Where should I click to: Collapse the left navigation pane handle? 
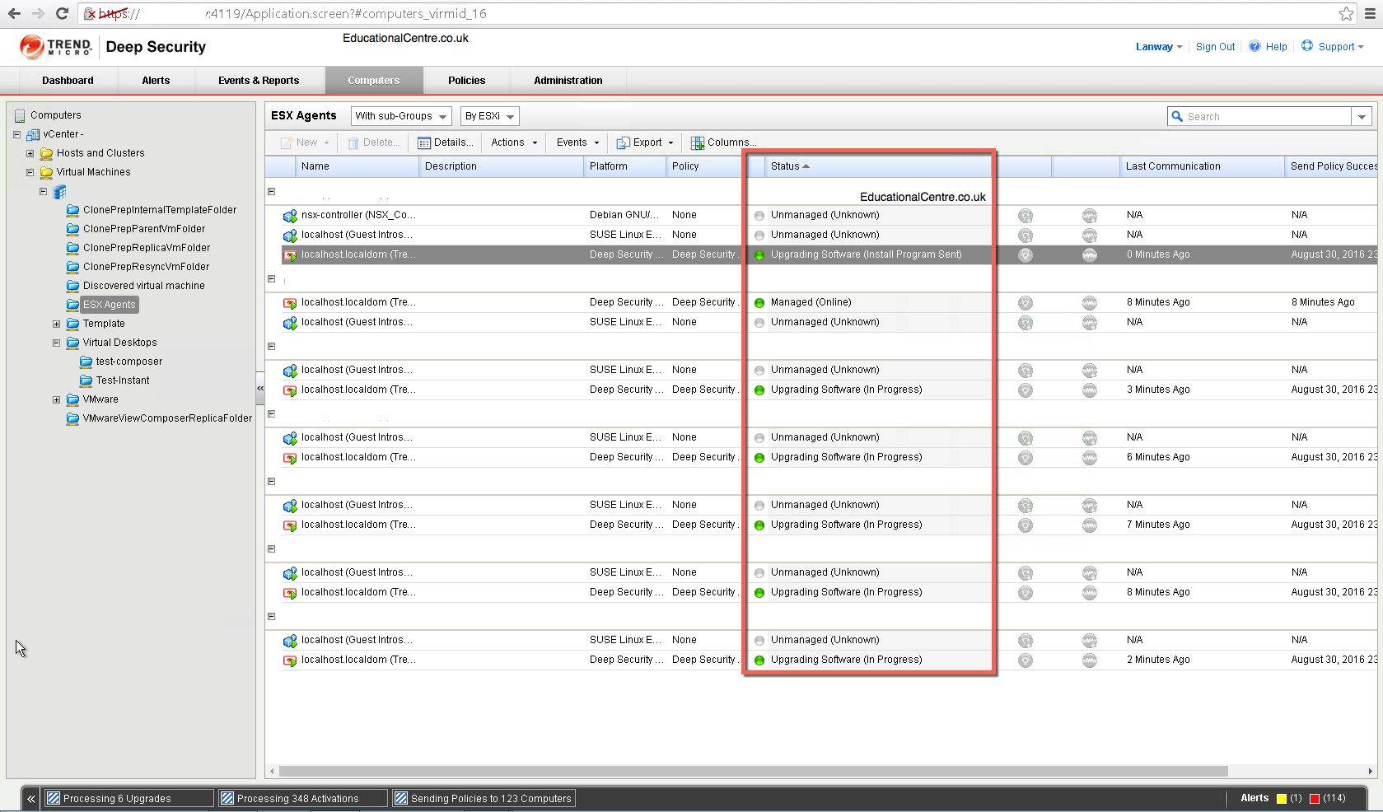[x=260, y=388]
